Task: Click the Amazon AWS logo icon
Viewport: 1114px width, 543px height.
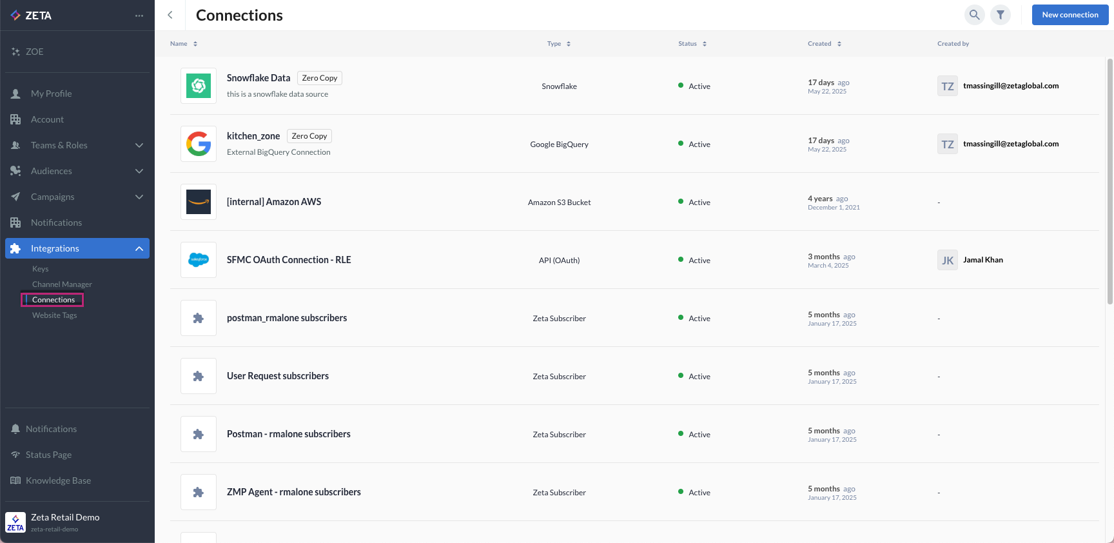Action: [199, 202]
